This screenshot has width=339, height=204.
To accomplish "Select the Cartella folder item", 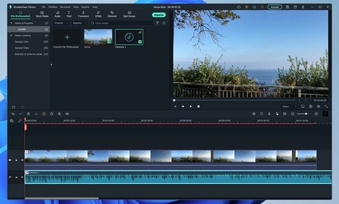I will point(29,29).
